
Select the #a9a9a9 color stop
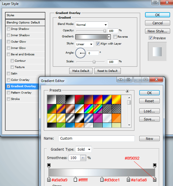(49, 179)
